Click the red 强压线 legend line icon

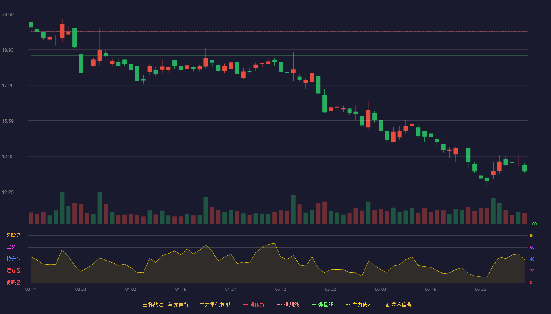pos(245,305)
